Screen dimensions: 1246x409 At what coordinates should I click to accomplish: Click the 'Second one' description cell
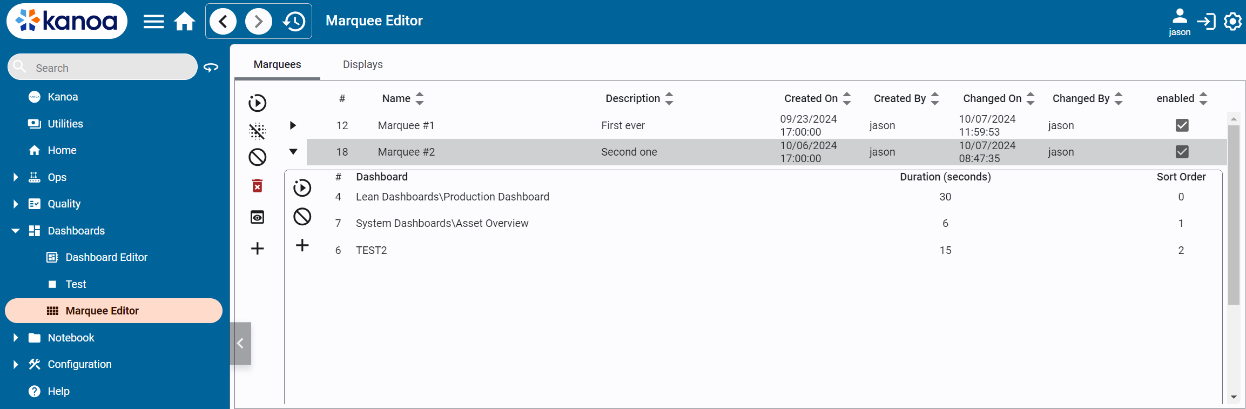tap(629, 152)
